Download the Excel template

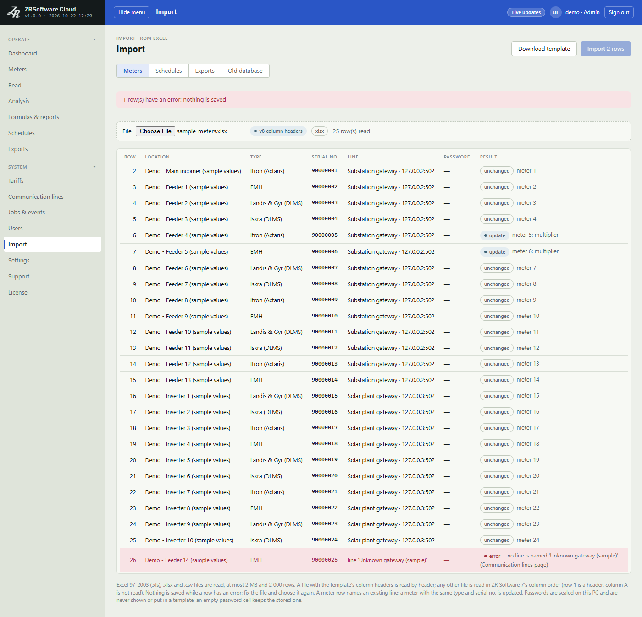point(544,49)
